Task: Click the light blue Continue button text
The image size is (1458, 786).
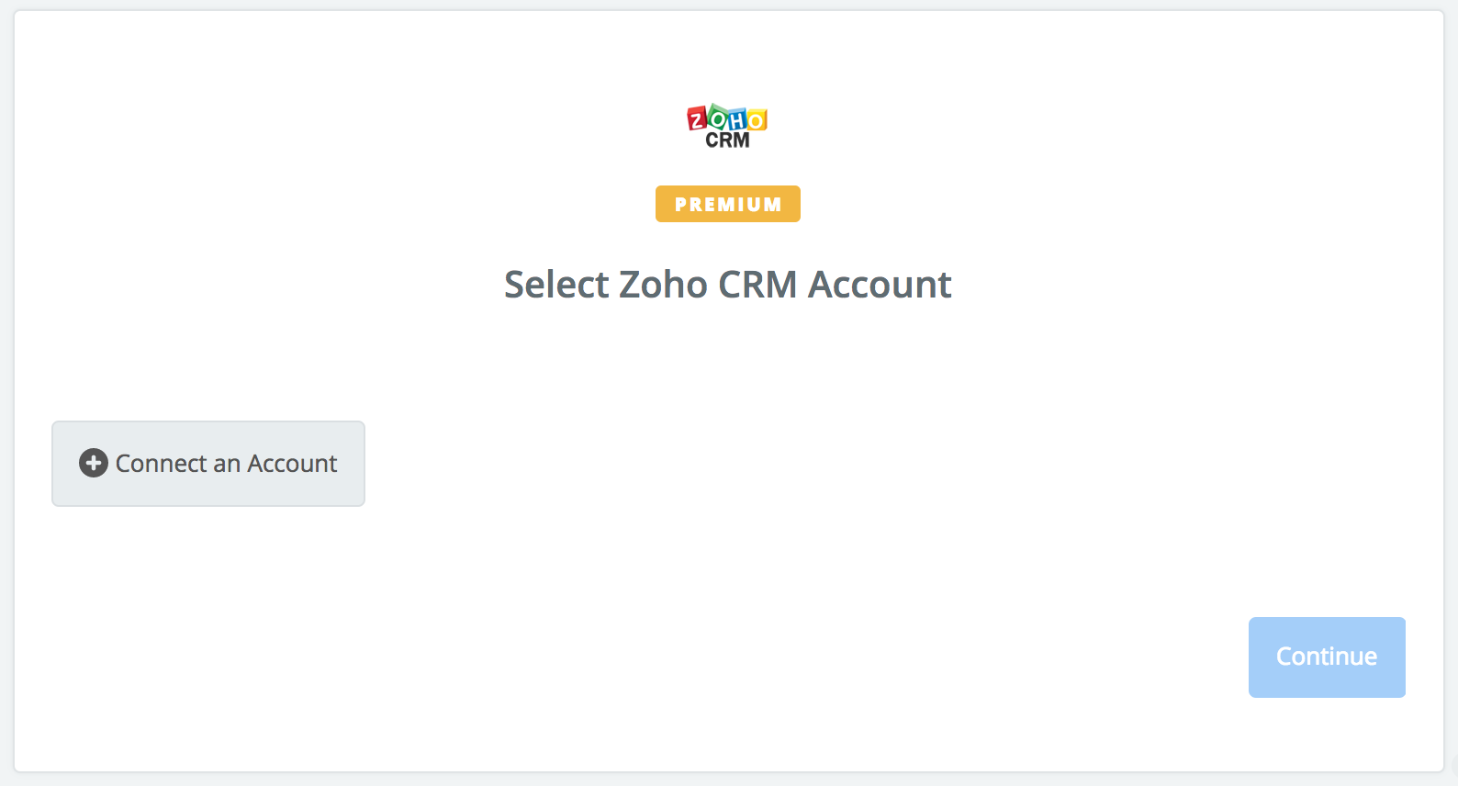Action: 1327,657
